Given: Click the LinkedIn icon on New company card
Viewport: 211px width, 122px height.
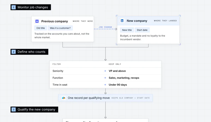Looking at the screenshot, I should [x=122, y=21].
